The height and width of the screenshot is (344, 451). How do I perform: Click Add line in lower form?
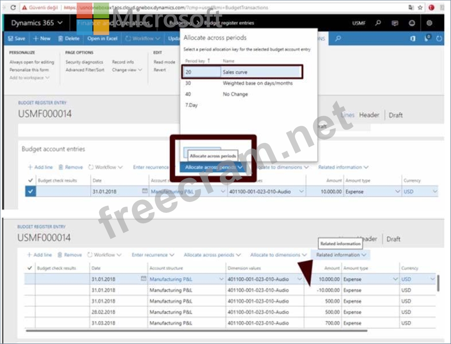click(x=39, y=255)
